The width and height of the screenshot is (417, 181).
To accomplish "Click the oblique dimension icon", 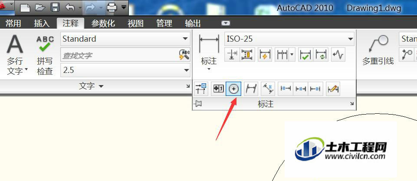I will click(251, 89).
